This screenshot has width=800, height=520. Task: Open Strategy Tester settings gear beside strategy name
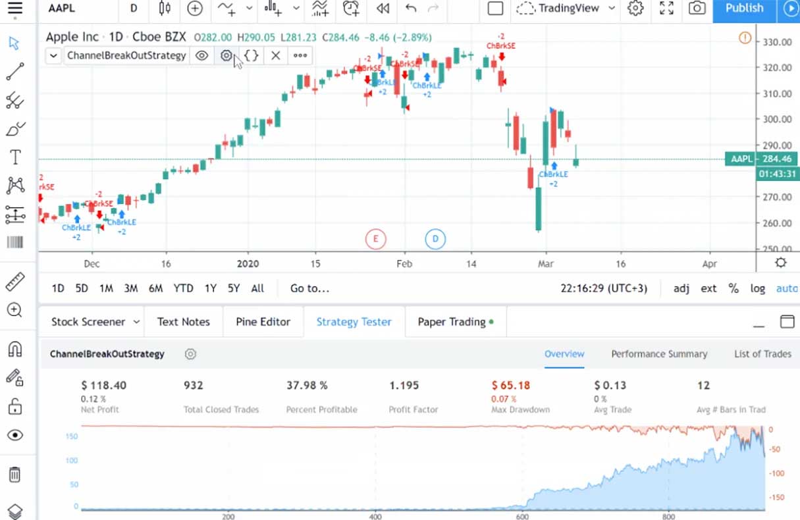[x=190, y=354]
